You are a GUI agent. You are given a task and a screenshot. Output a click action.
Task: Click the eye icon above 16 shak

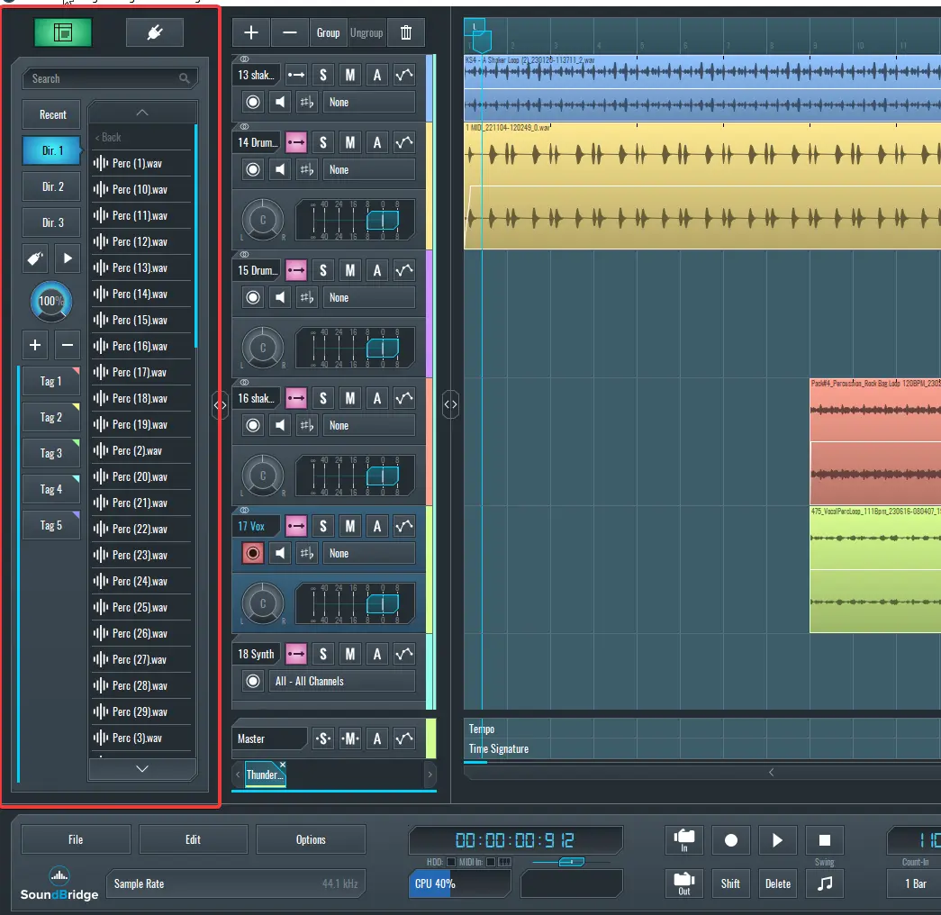pos(244,382)
